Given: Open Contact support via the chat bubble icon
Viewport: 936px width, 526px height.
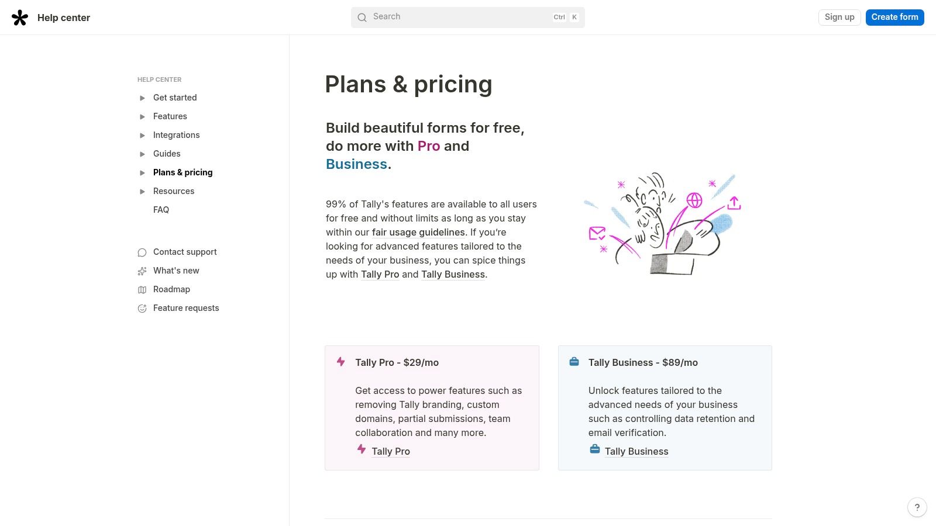Looking at the screenshot, I should click(142, 252).
